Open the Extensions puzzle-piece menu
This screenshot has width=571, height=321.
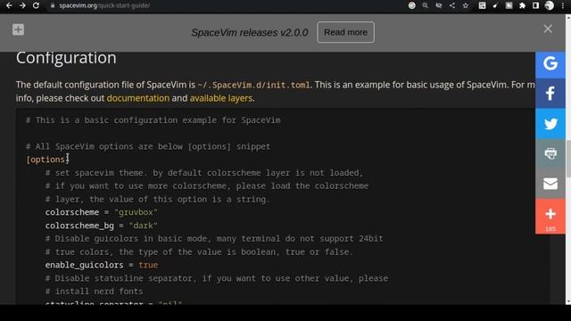click(523, 5)
